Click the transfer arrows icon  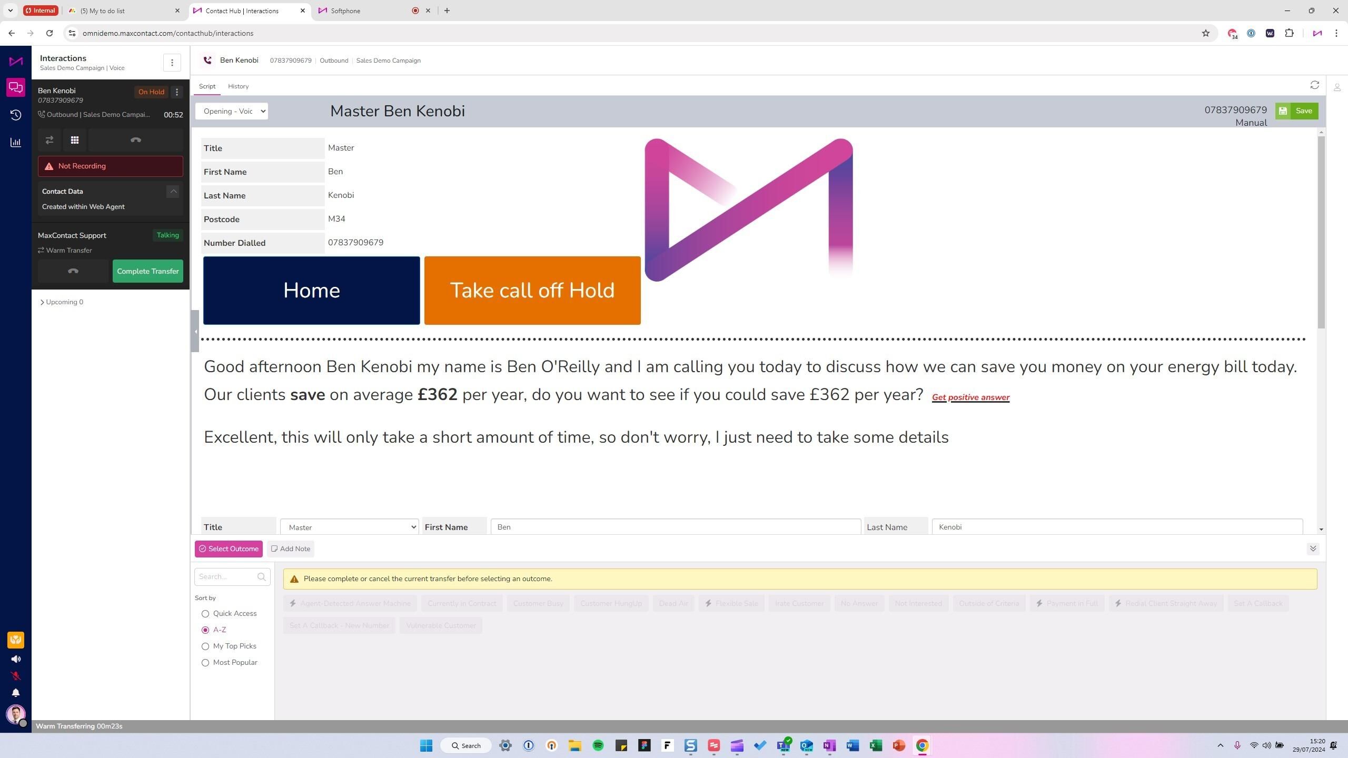point(49,140)
